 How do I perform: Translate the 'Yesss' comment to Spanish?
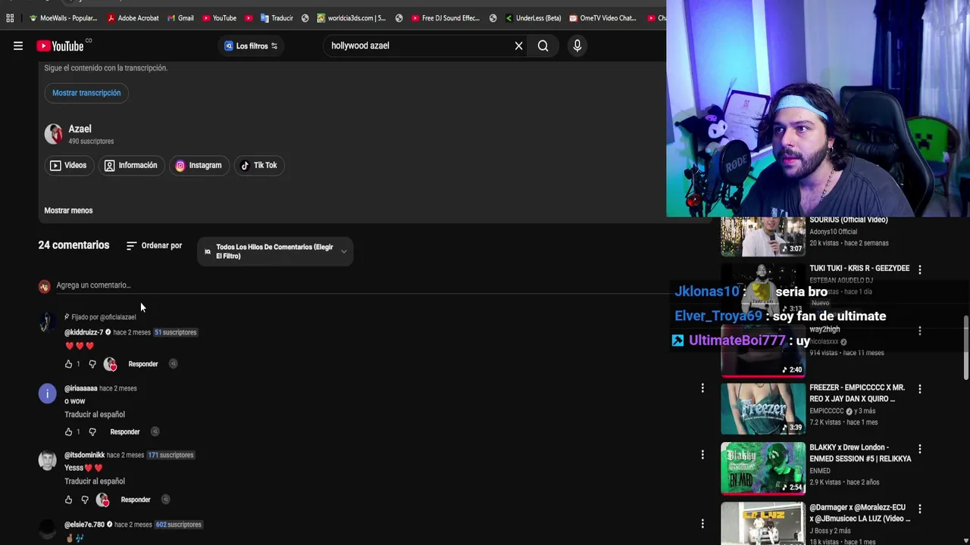(95, 481)
